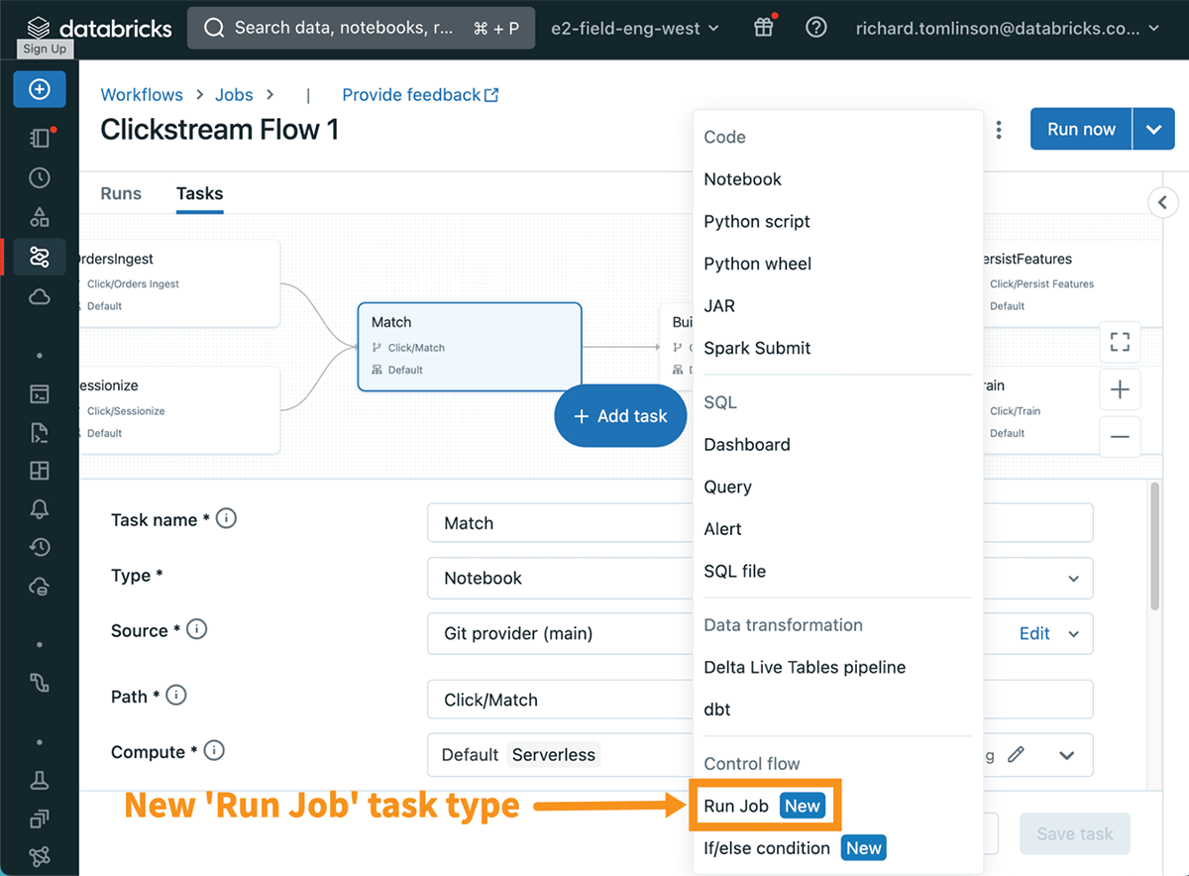1189x876 pixels.
Task: Click the Provide feedback link
Action: click(411, 94)
